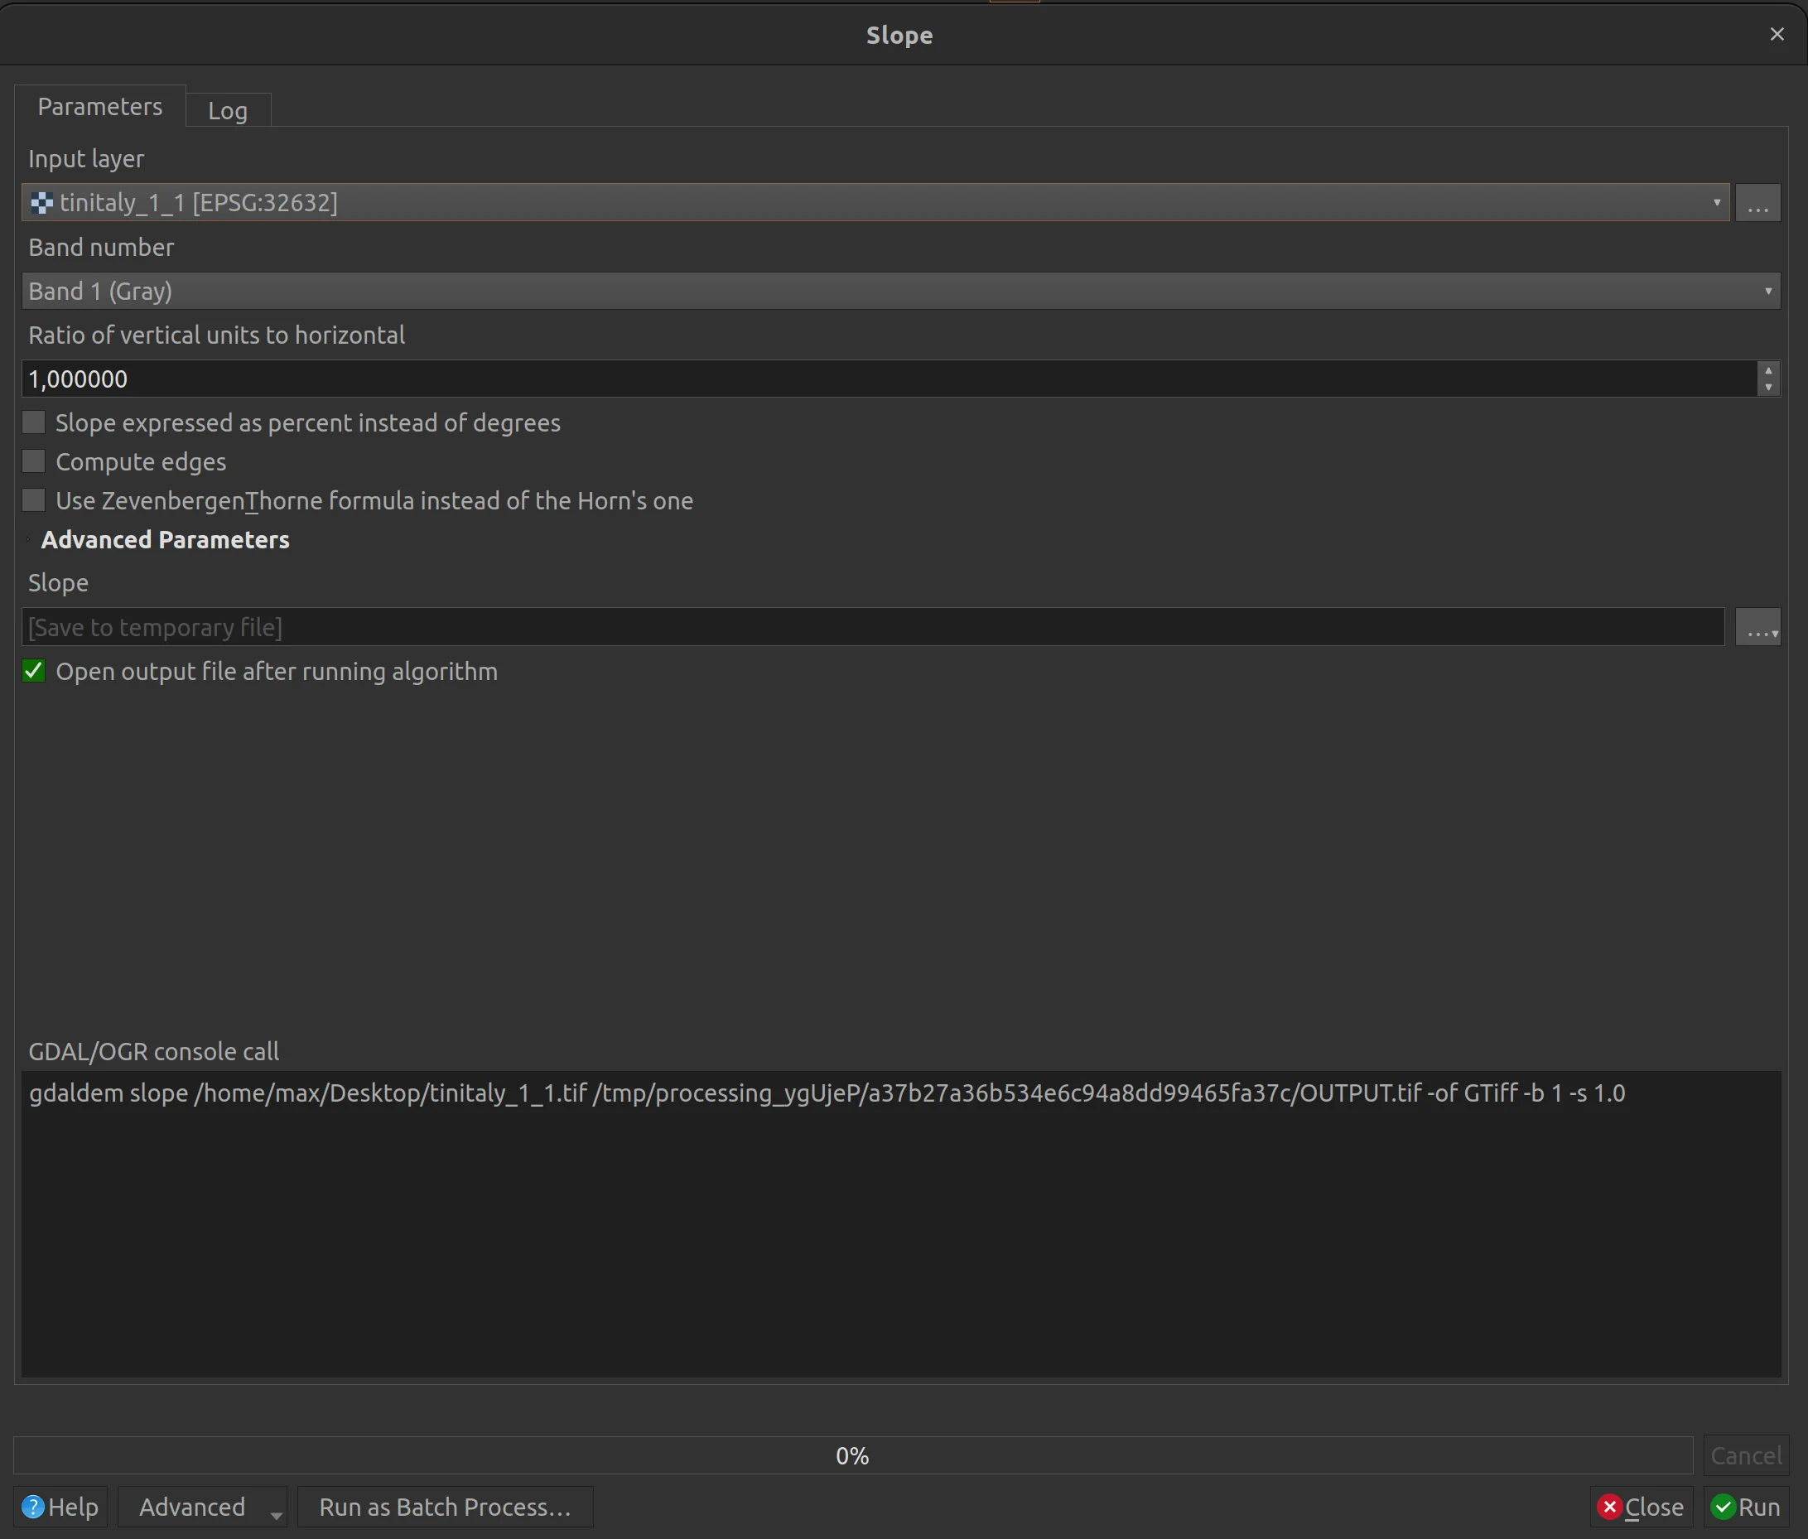
Task: Close the Slope dialog with Close button
Action: [1641, 1507]
